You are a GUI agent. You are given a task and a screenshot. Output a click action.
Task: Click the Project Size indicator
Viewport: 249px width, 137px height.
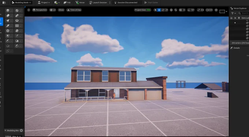point(142,10)
